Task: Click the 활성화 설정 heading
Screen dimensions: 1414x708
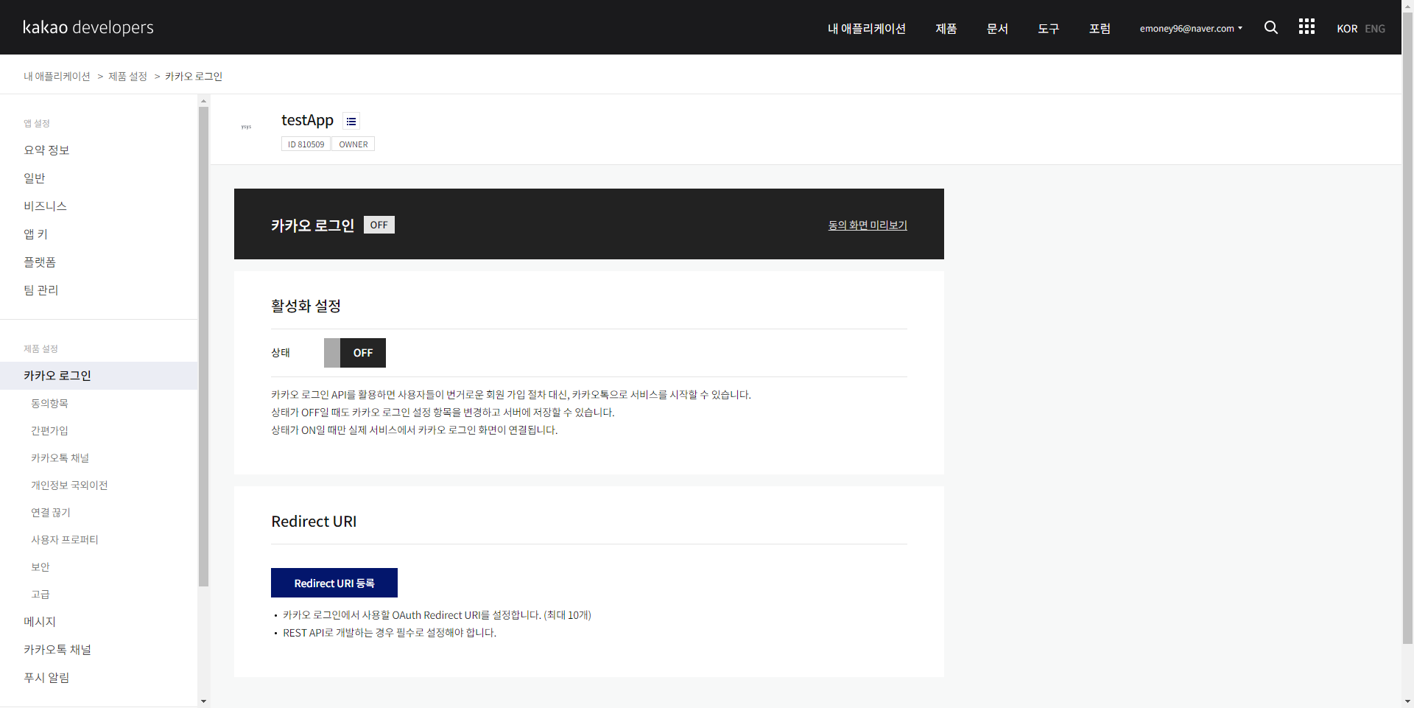Action: 306,306
